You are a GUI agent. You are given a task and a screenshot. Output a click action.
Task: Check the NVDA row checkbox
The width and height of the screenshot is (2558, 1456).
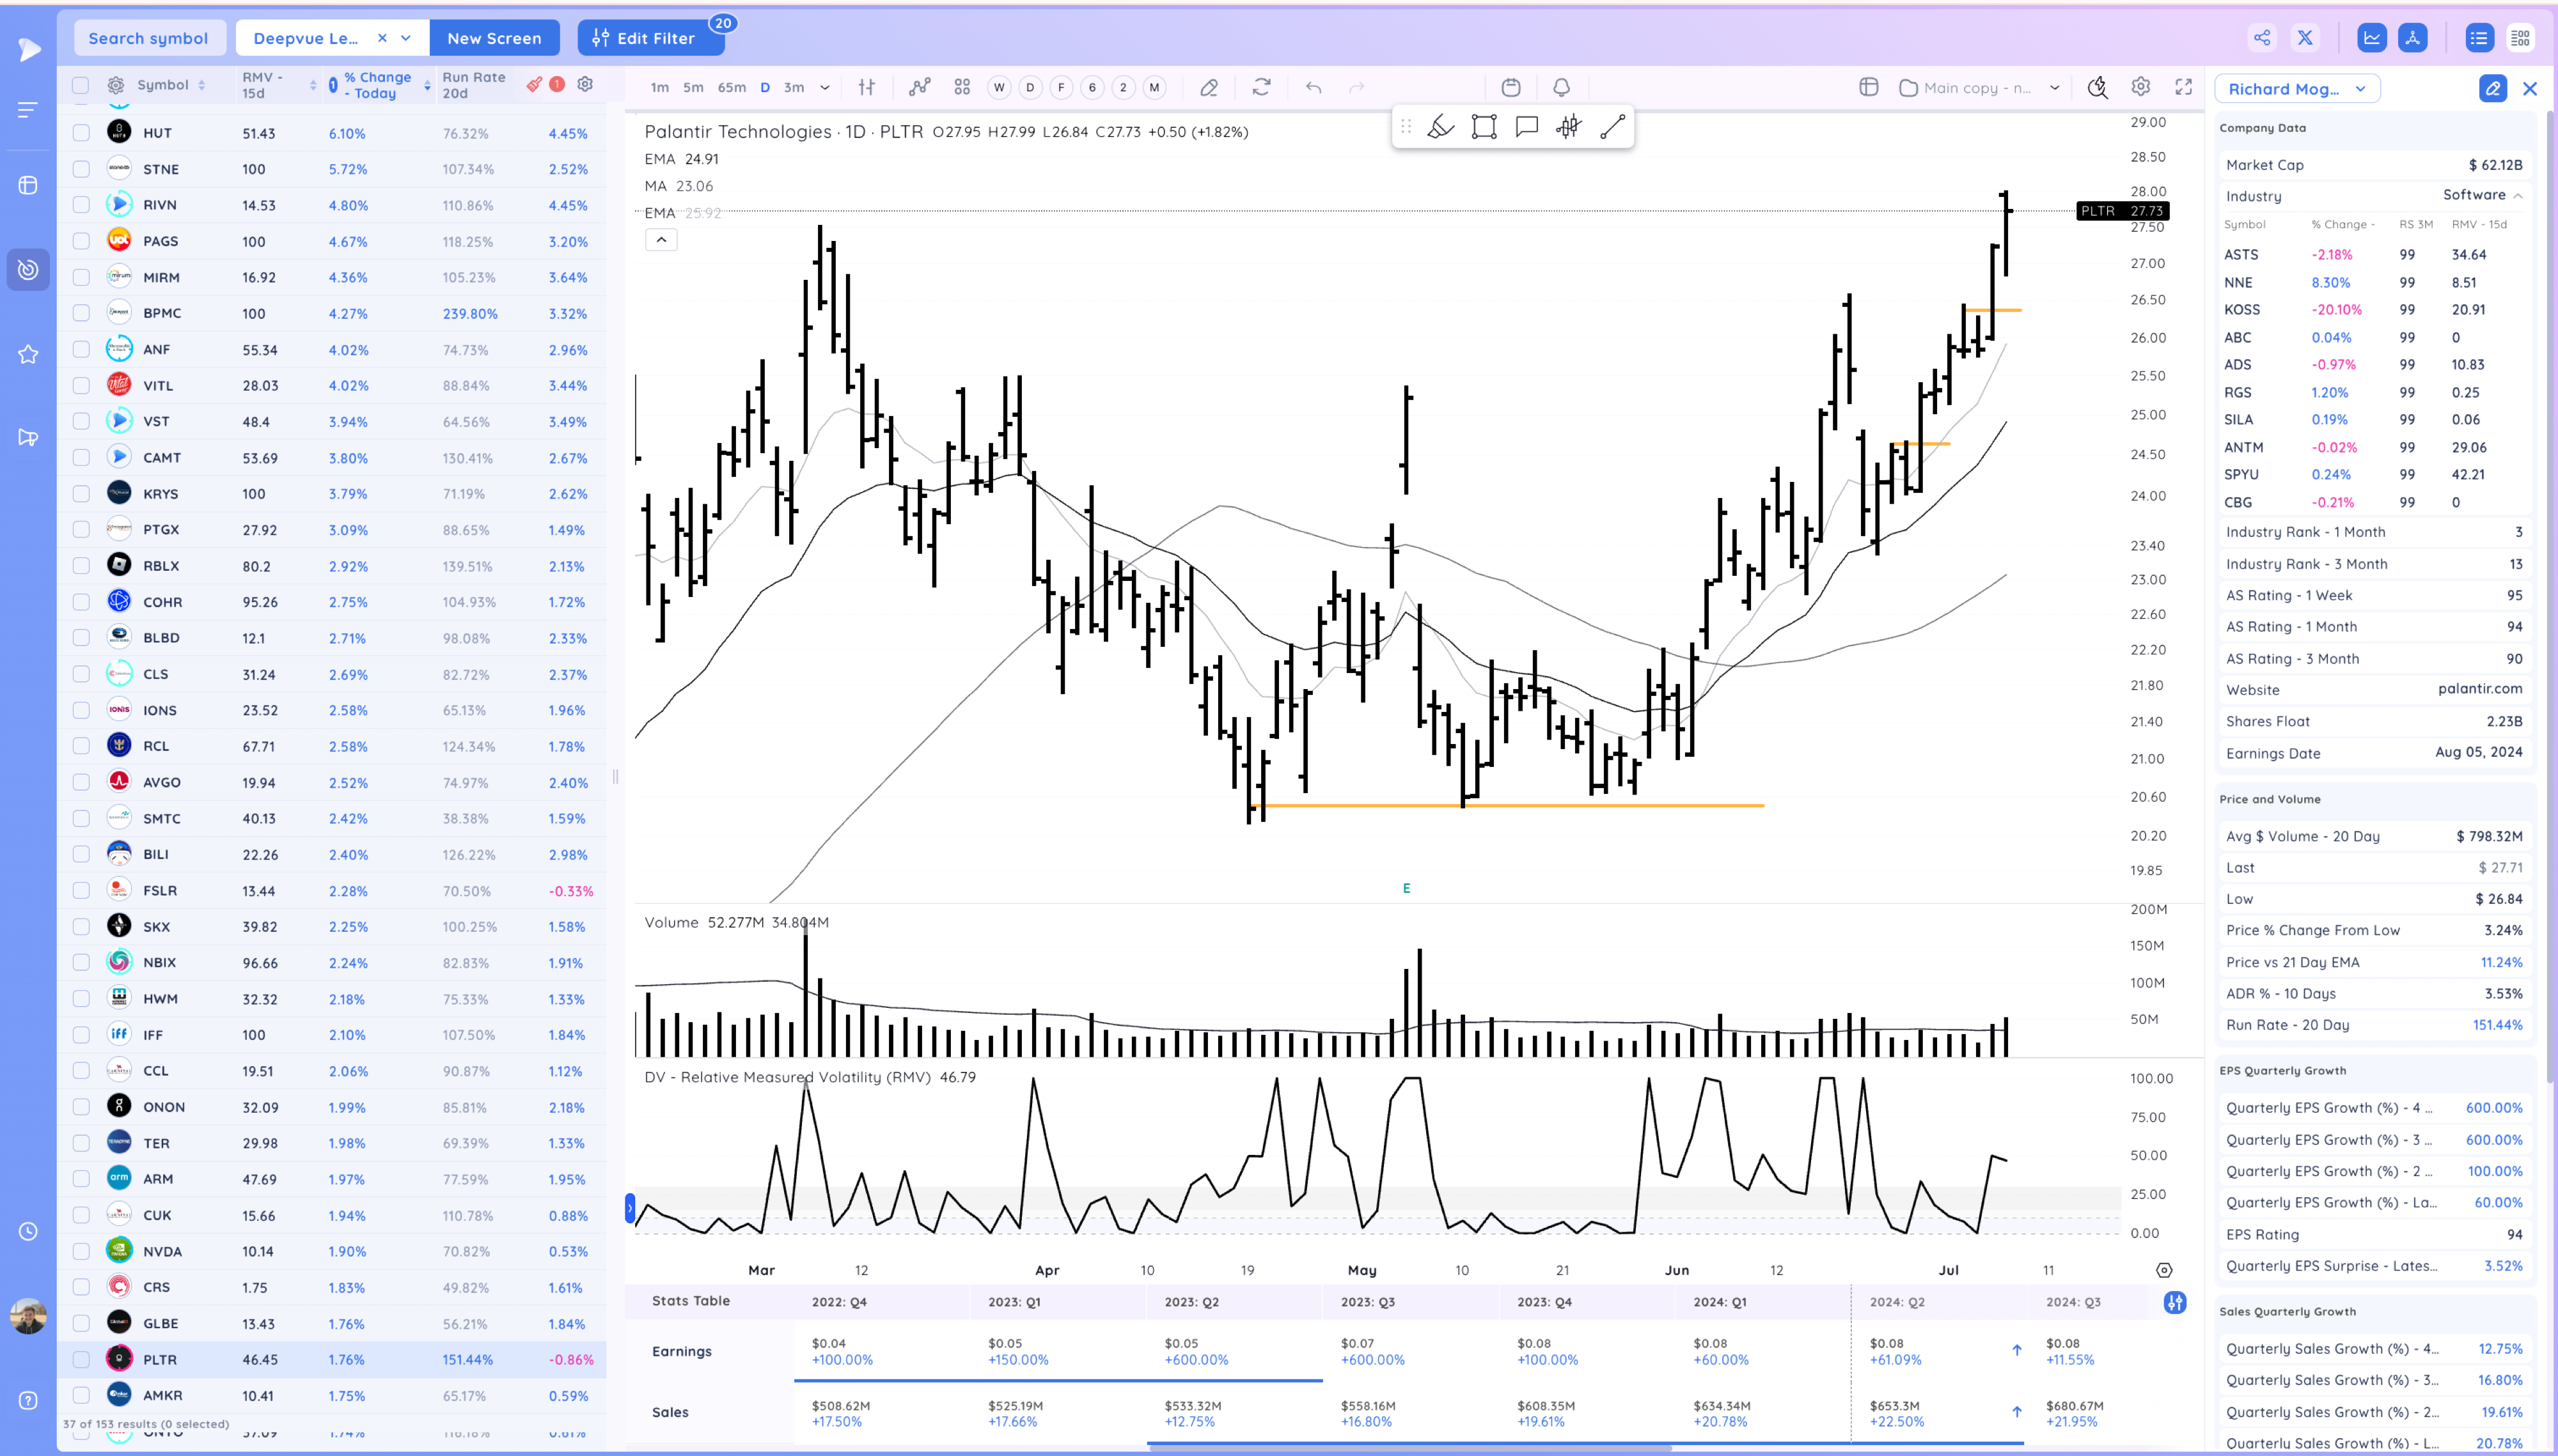(x=81, y=1251)
